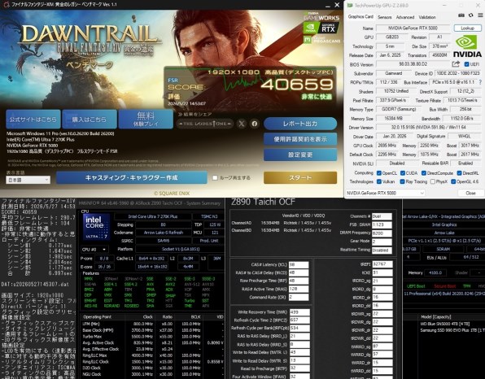Click the 設定変更 settings change button
The image size is (485, 379).
coord(300,155)
